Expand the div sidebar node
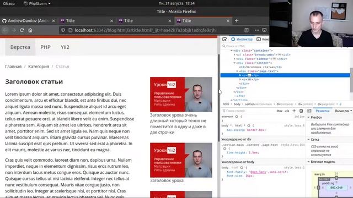The width and height of the screenshot is (353, 198). click(x=234, y=59)
